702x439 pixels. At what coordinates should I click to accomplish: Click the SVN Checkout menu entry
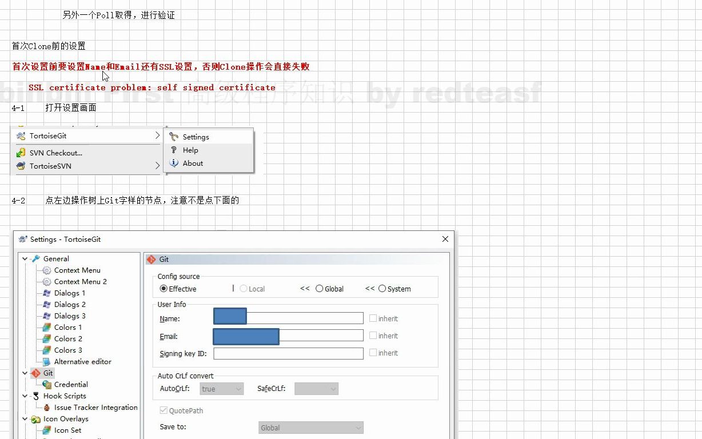[x=55, y=153]
